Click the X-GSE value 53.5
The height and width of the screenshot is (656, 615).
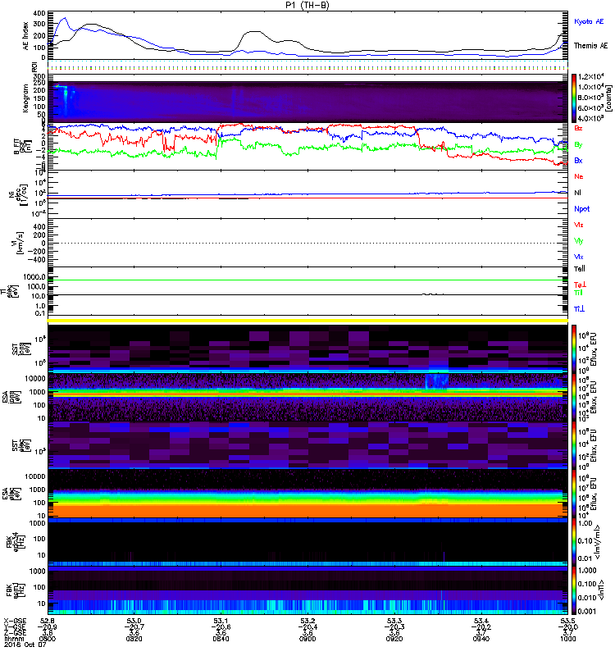click(x=567, y=621)
